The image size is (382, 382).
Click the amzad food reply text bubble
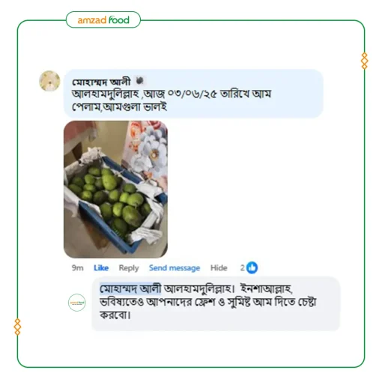pos(216,303)
